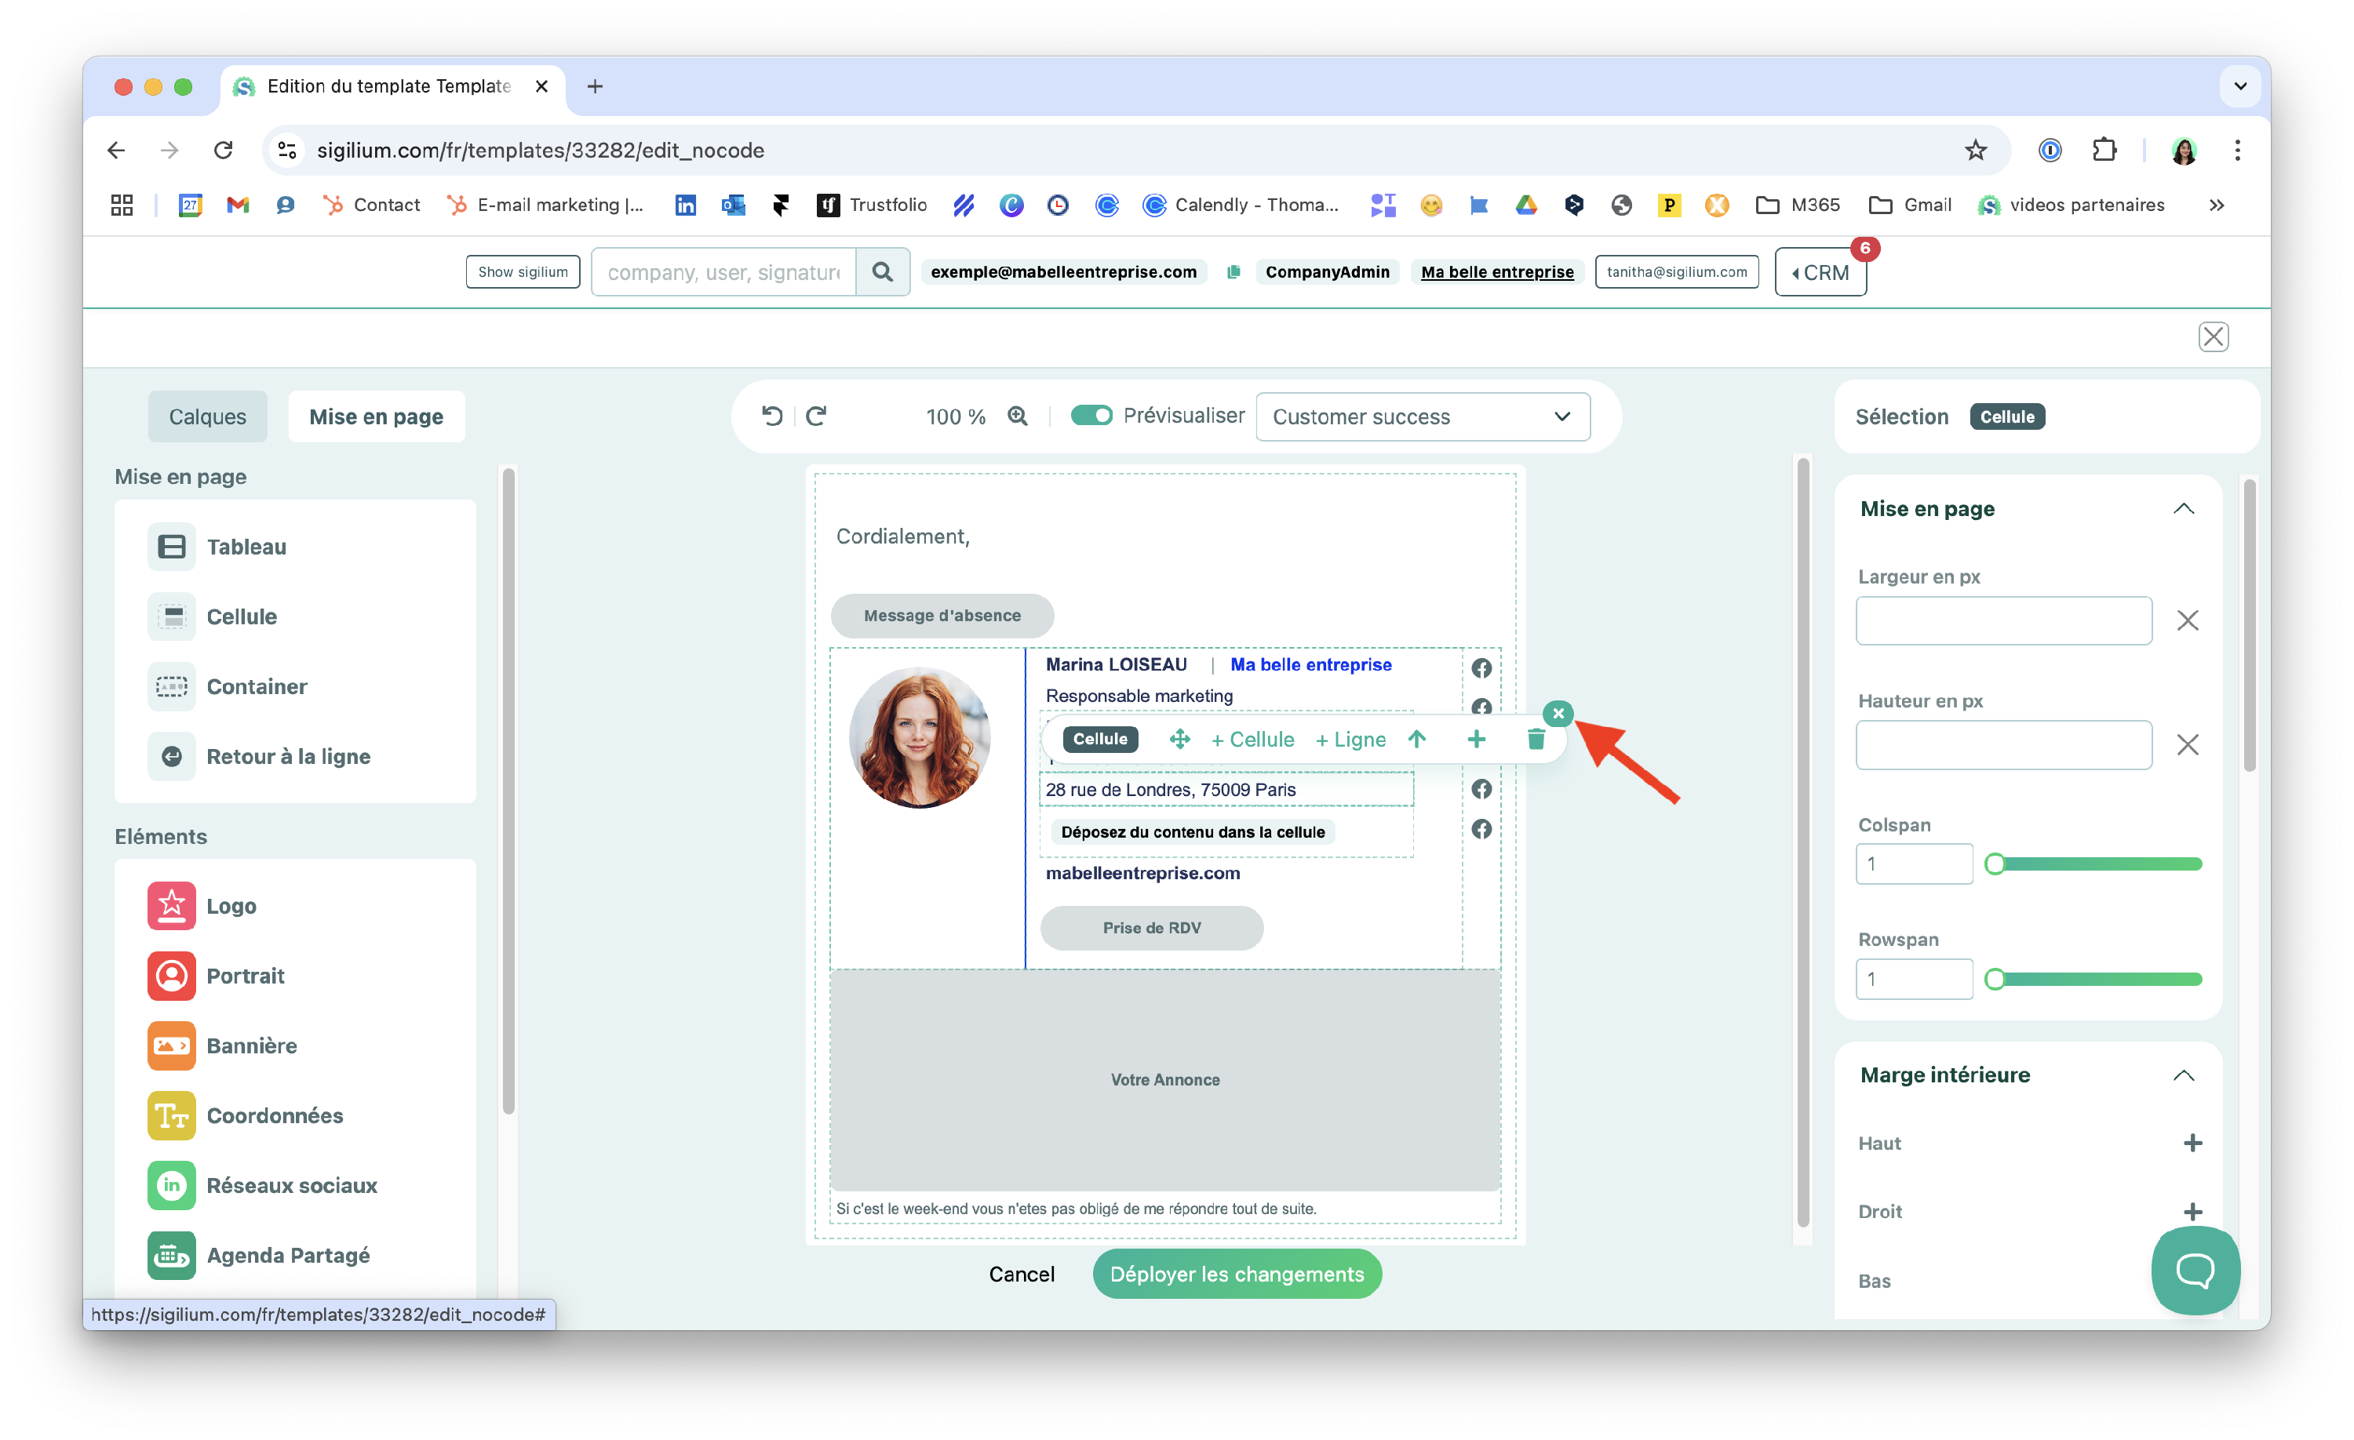Click the Cancel link

click(1022, 1274)
